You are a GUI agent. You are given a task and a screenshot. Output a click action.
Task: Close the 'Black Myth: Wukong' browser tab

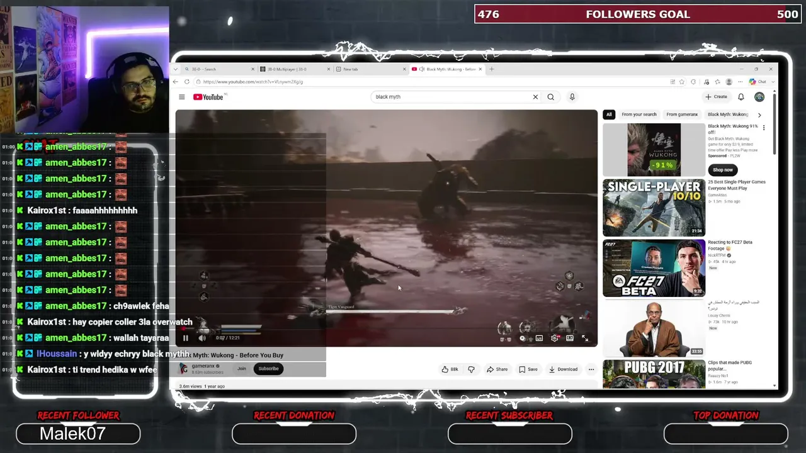coord(480,69)
